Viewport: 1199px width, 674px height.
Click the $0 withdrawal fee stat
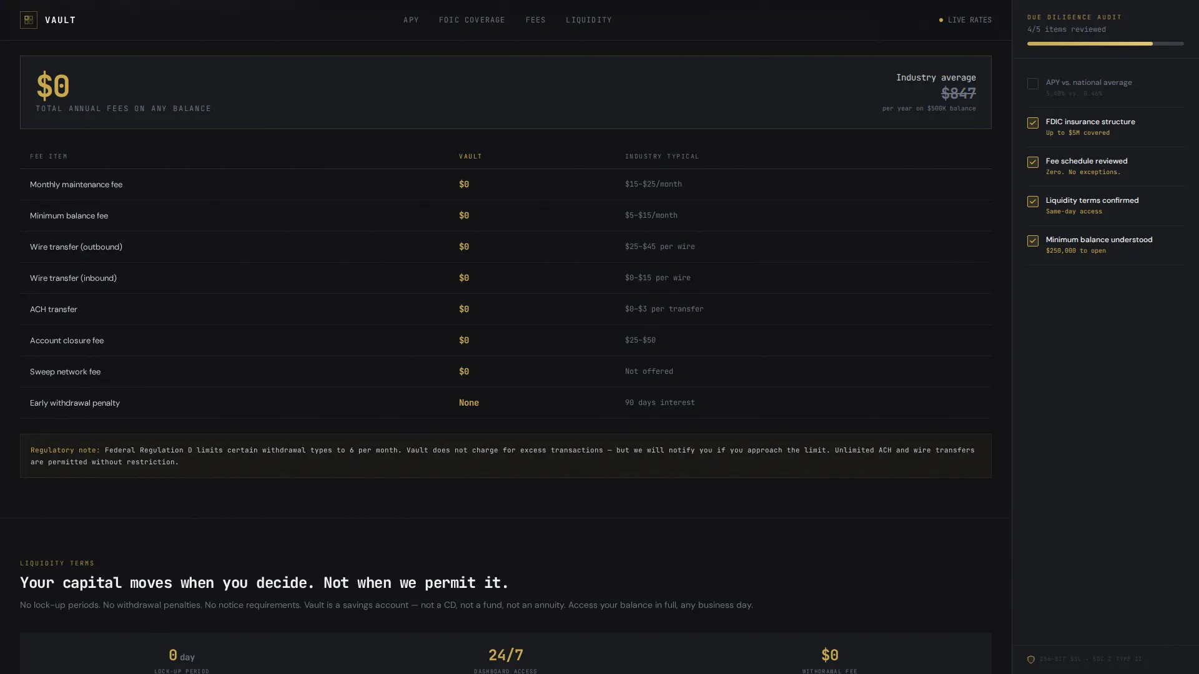click(x=830, y=655)
